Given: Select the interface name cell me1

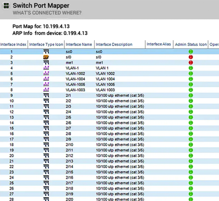Looking at the screenshot, I should tap(69, 62).
